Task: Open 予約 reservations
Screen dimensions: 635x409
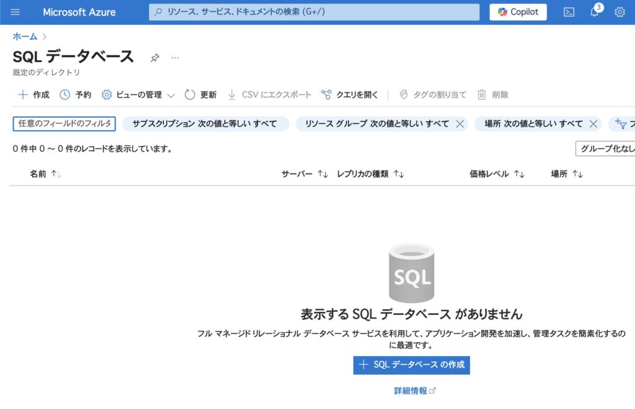Action: coord(75,95)
